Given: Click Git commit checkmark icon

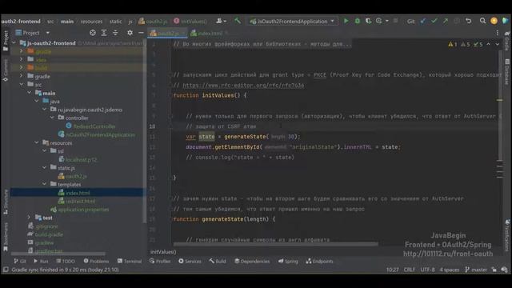Looking at the screenshot, I should (x=434, y=22).
